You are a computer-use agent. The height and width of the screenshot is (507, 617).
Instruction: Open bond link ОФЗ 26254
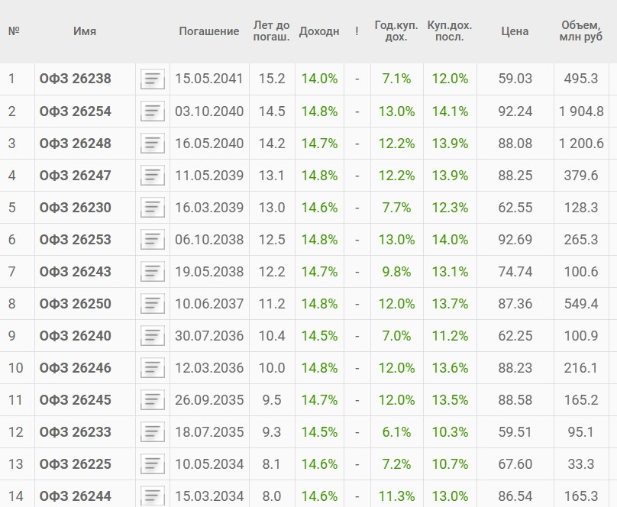click(x=75, y=111)
